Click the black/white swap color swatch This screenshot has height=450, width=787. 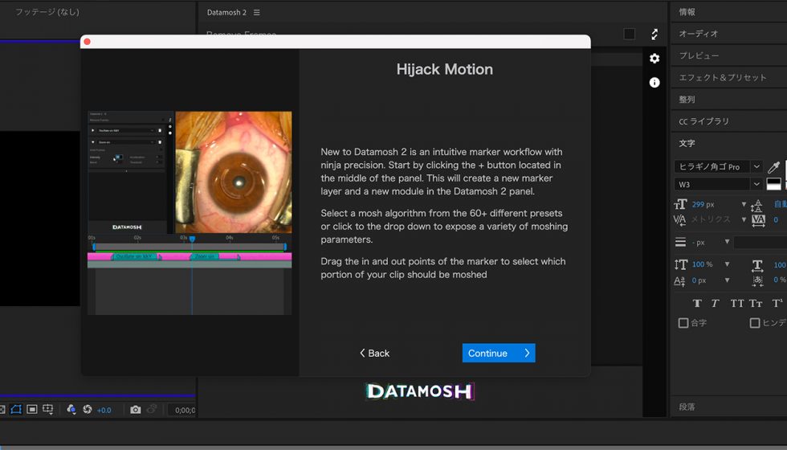tap(773, 184)
